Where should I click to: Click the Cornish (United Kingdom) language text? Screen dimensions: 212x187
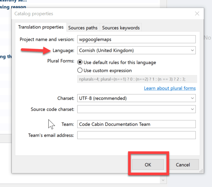106,50
